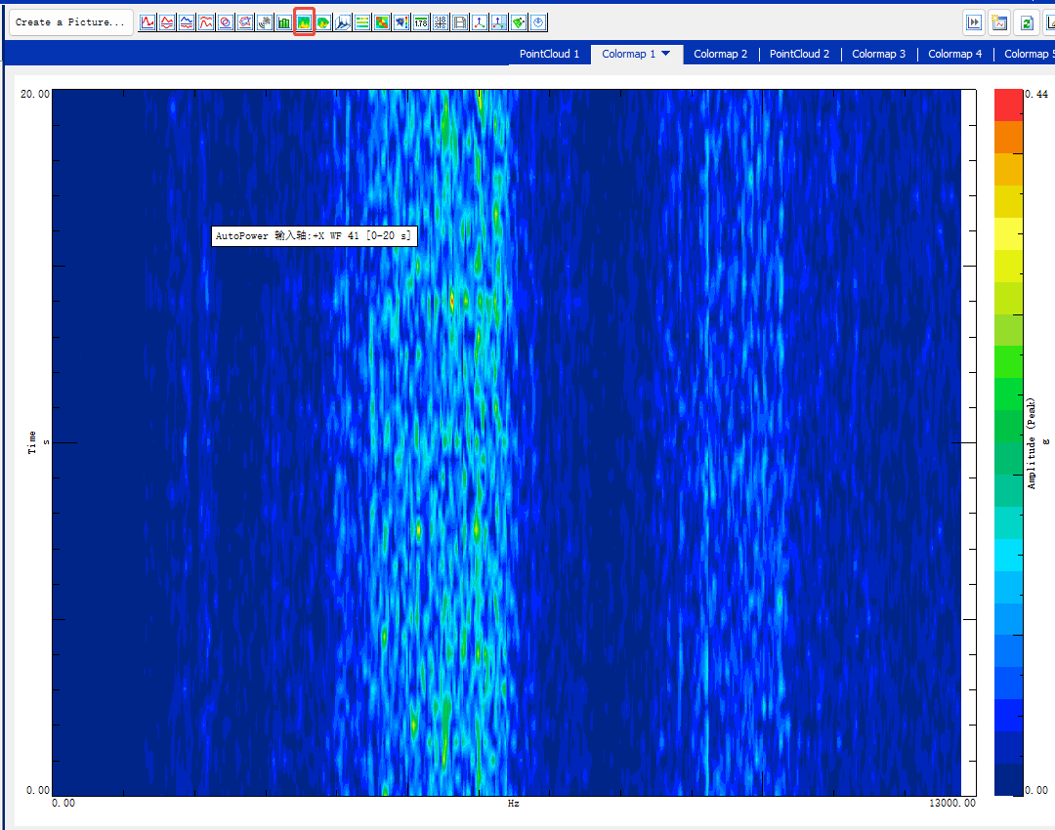This screenshot has height=830, width=1055.
Task: Select the Nyquist circle plot icon
Action: [x=226, y=22]
